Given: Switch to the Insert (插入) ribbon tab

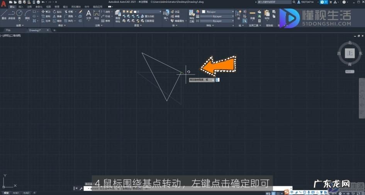Looking at the screenshot, I should pyautogui.click(x=21, y=7).
